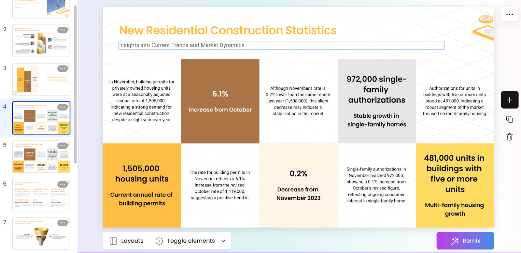This screenshot has height=253, width=521.
Task: Open options for slide 4 thumbnail
Action: coord(63,107)
